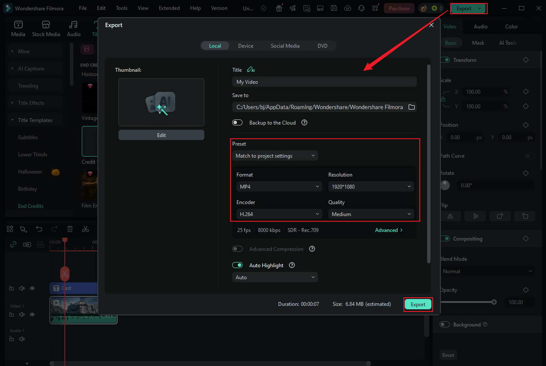The image size is (546, 366).
Task: Click the headset support icon in title bar
Action: click(361, 8)
